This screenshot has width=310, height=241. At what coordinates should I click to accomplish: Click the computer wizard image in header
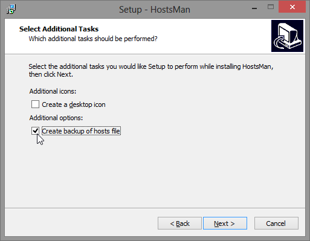[287, 36]
